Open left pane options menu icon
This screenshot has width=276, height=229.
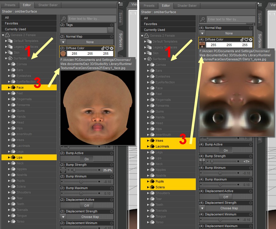point(121,4)
